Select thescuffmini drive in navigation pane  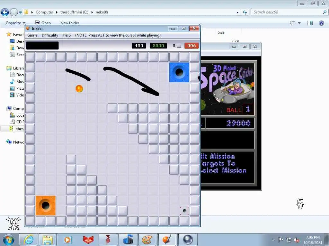17,129
